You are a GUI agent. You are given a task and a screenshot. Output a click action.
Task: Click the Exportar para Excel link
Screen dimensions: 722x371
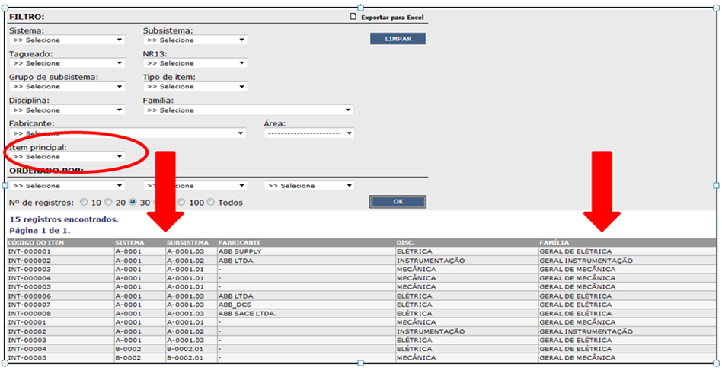pos(392,17)
